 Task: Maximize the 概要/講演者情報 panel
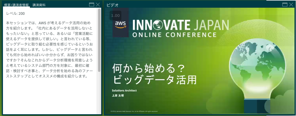click(x=91, y=5)
